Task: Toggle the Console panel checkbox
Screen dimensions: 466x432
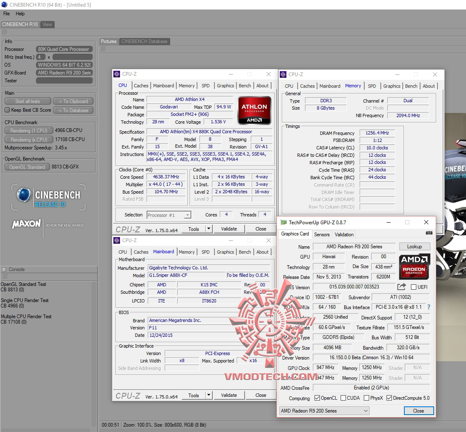Action: click(x=4, y=269)
